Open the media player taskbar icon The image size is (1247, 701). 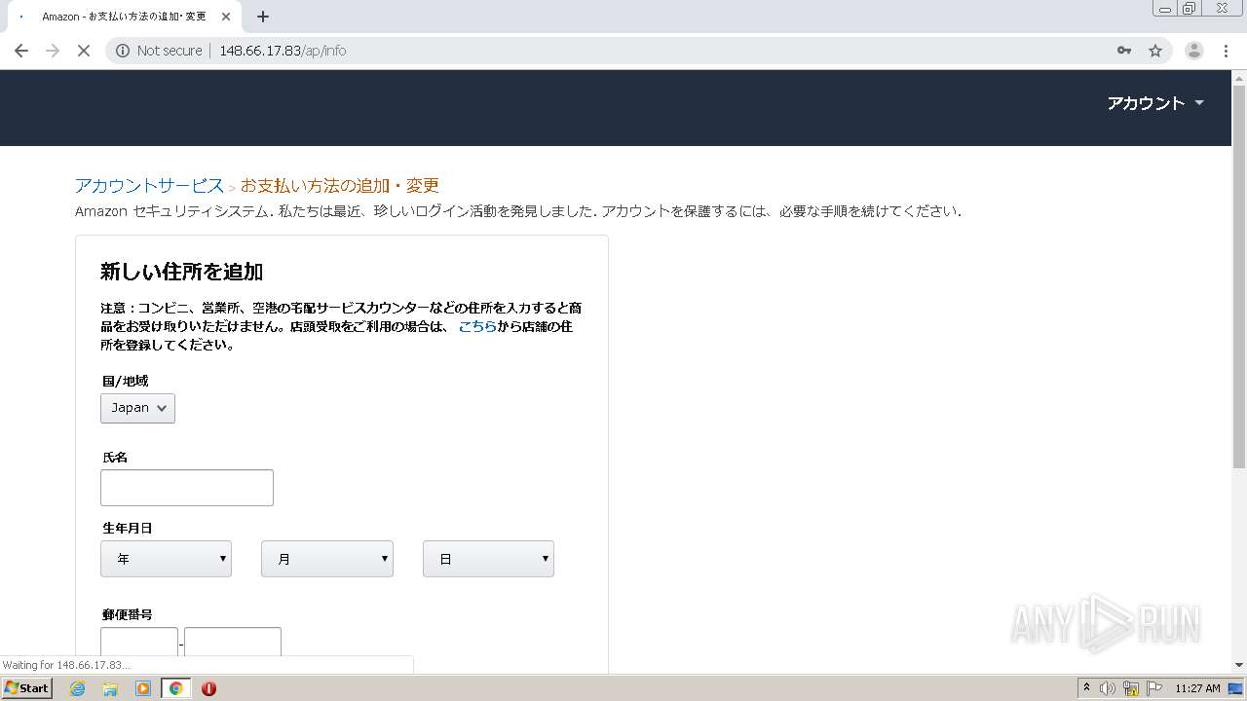pyautogui.click(x=143, y=688)
